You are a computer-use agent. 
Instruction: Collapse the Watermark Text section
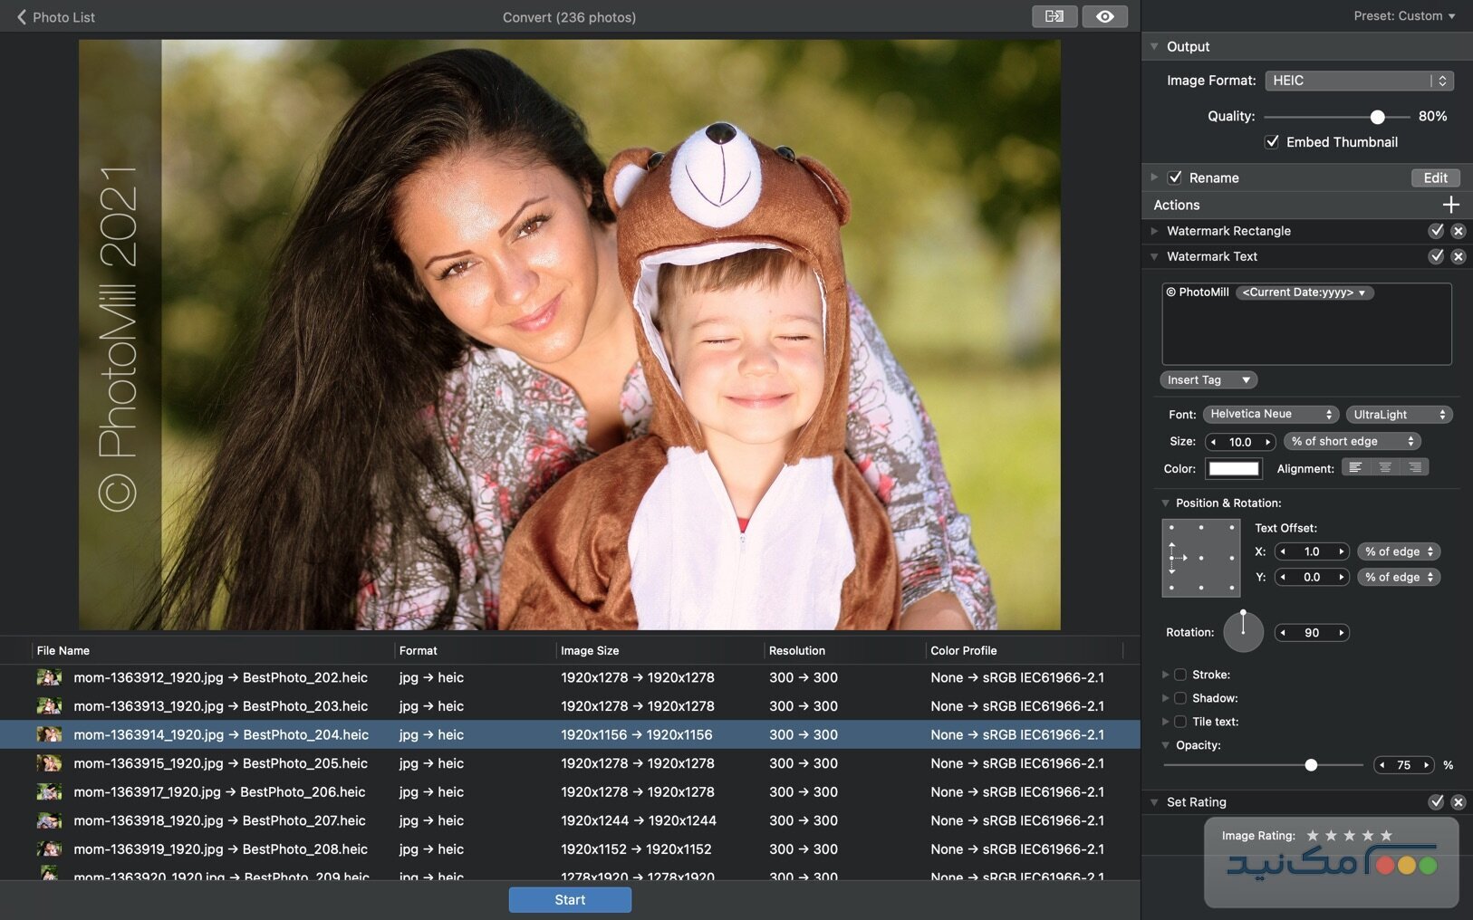click(1155, 256)
